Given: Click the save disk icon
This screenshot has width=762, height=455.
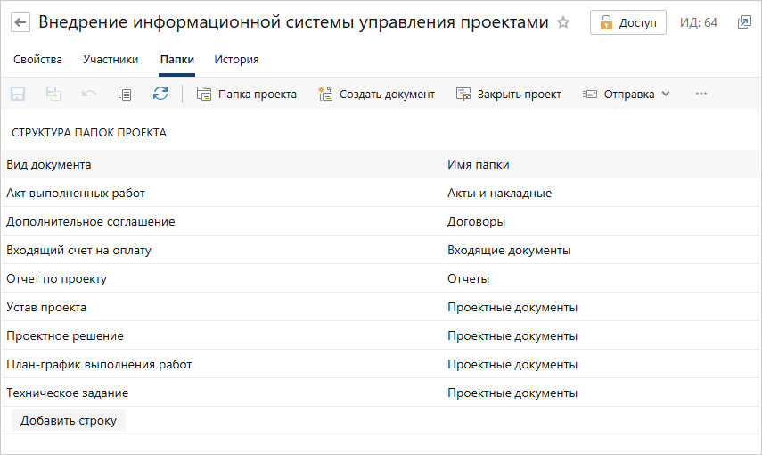Looking at the screenshot, I should pos(18,94).
